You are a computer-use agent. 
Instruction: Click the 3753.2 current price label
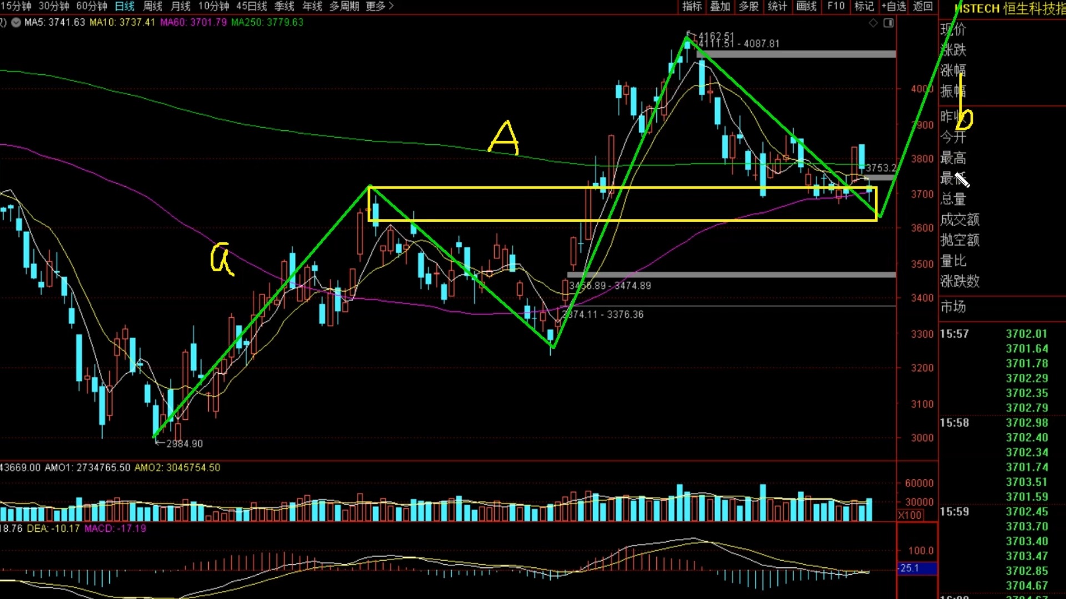[x=881, y=168]
